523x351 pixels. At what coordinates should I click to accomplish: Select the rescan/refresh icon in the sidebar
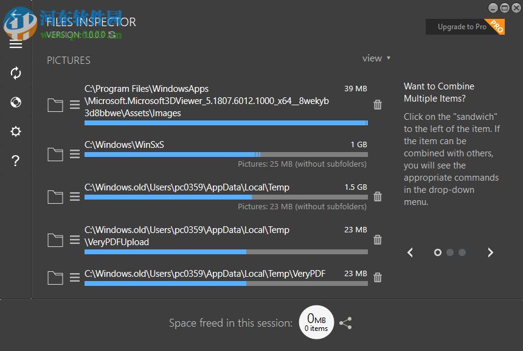pos(16,73)
